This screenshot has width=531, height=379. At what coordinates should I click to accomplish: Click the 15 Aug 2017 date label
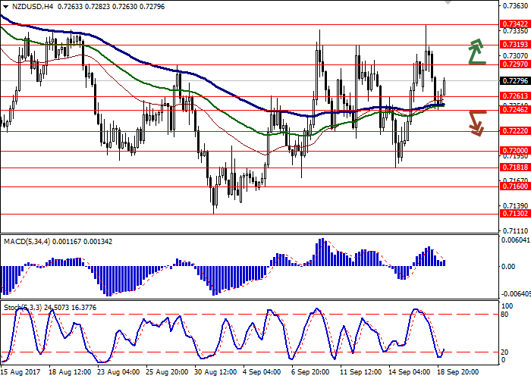[x=21, y=372]
